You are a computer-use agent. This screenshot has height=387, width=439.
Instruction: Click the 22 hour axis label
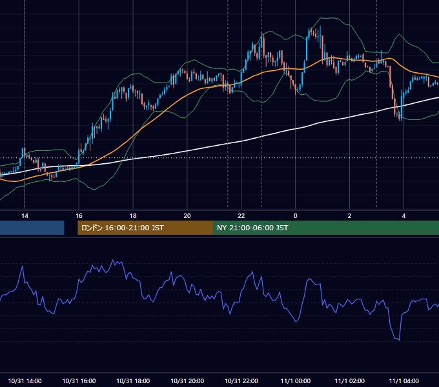click(241, 216)
